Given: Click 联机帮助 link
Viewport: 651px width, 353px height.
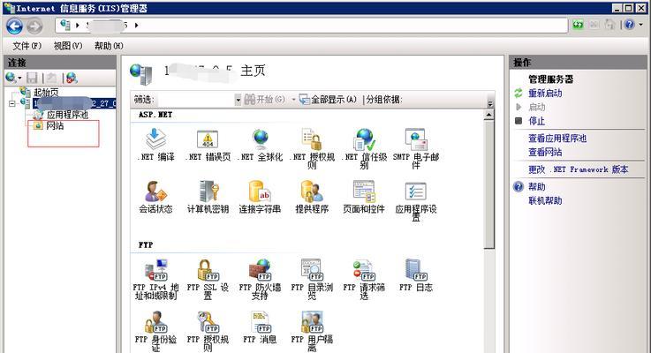Looking at the screenshot, I should click(545, 200).
